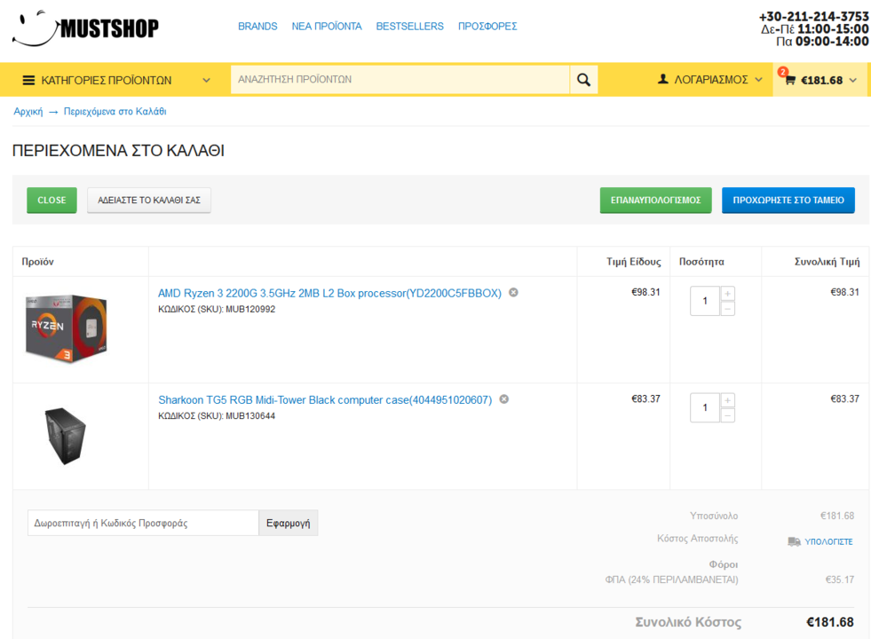The width and height of the screenshot is (871, 639).
Task: Open the BRANDS menu
Action: pos(257,26)
